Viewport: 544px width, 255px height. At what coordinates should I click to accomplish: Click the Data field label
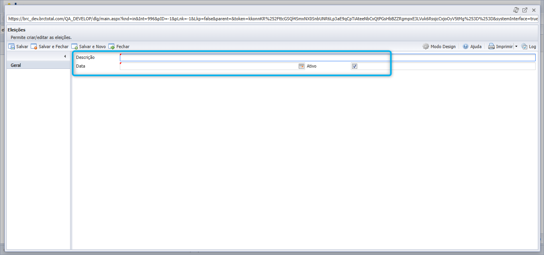[x=80, y=66]
